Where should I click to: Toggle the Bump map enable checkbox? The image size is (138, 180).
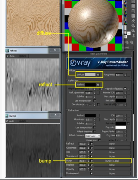point(91,161)
